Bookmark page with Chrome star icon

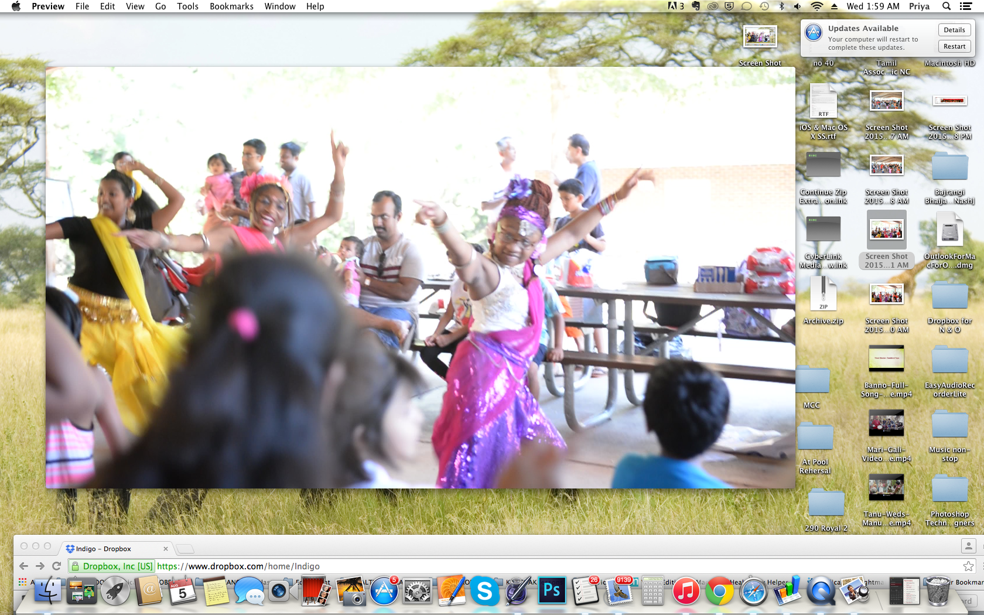968,566
